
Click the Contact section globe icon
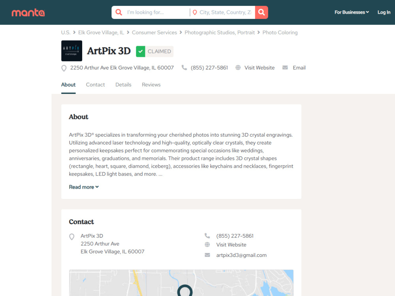click(207, 244)
